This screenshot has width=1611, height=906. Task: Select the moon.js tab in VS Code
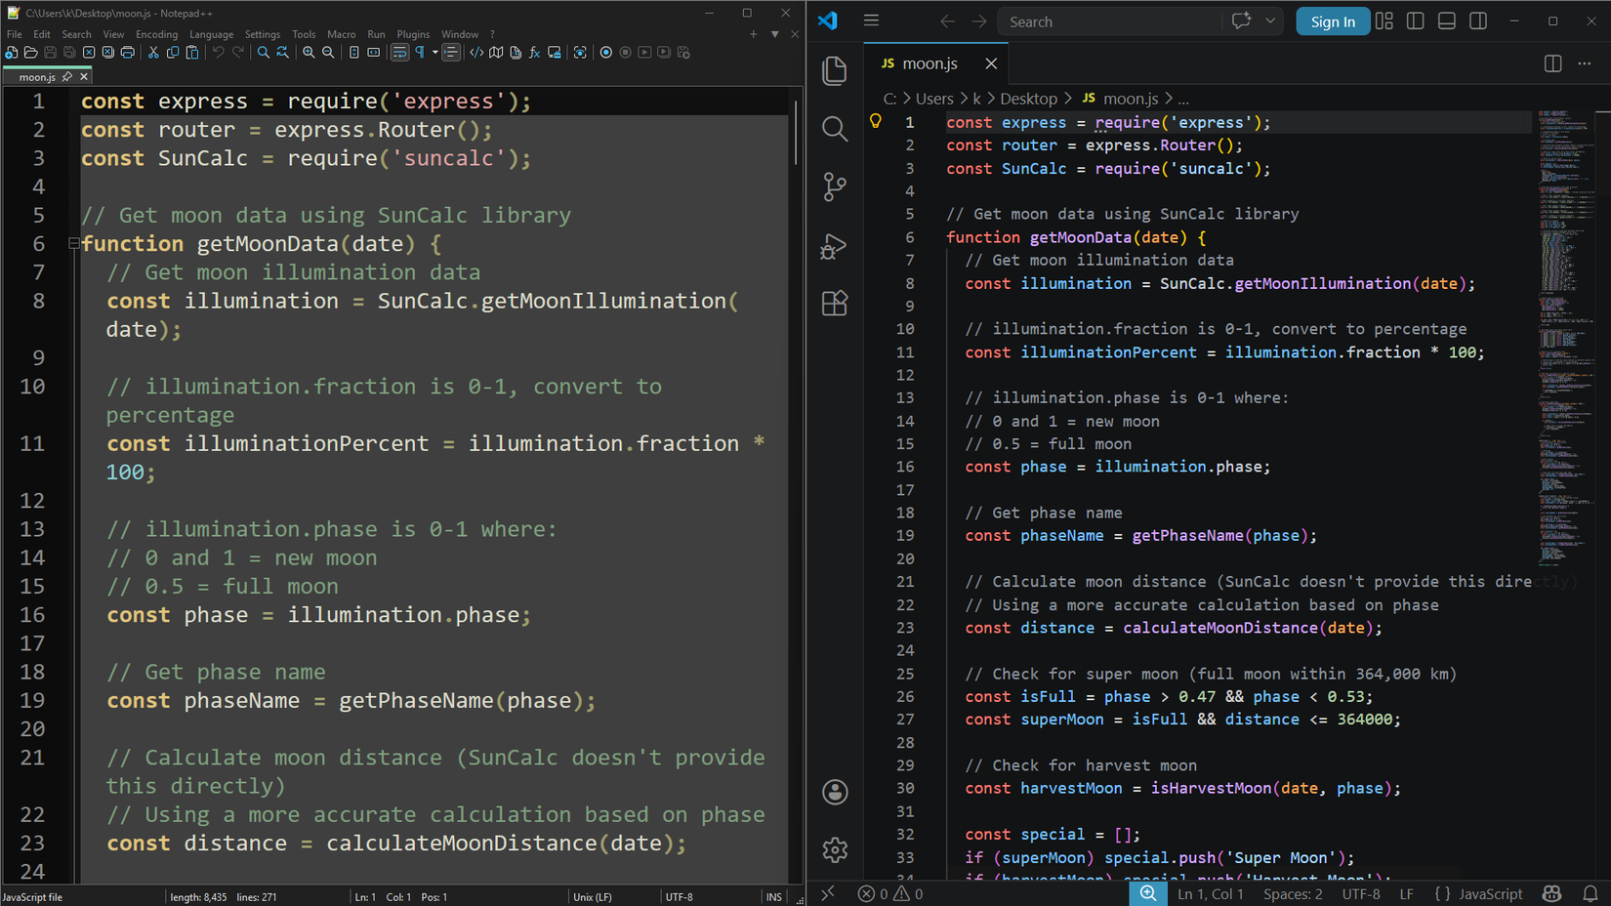coord(929,62)
